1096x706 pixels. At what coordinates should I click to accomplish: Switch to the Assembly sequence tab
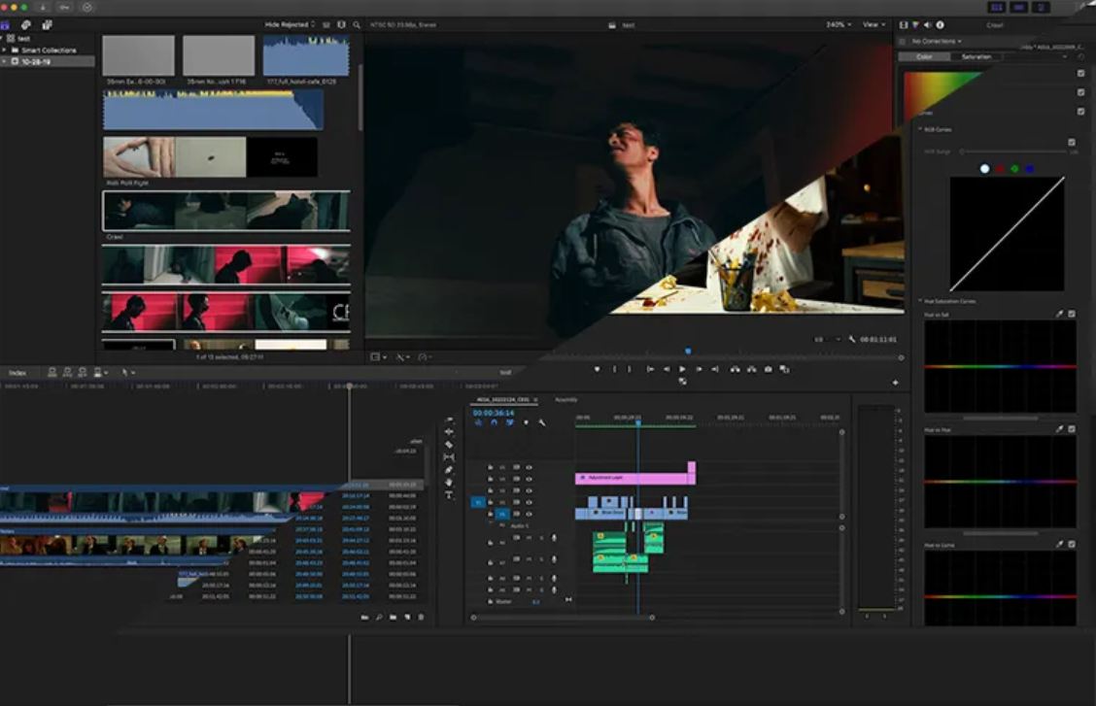[x=566, y=399]
